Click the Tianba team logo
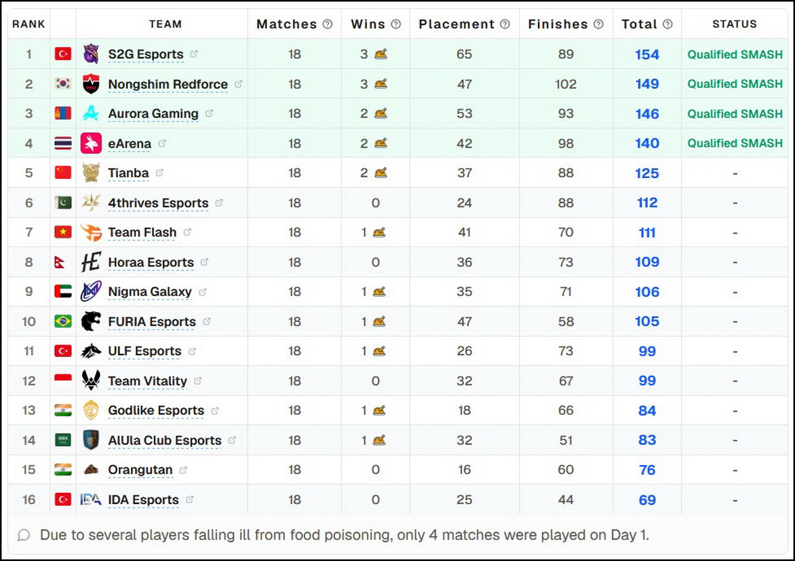 click(91, 173)
